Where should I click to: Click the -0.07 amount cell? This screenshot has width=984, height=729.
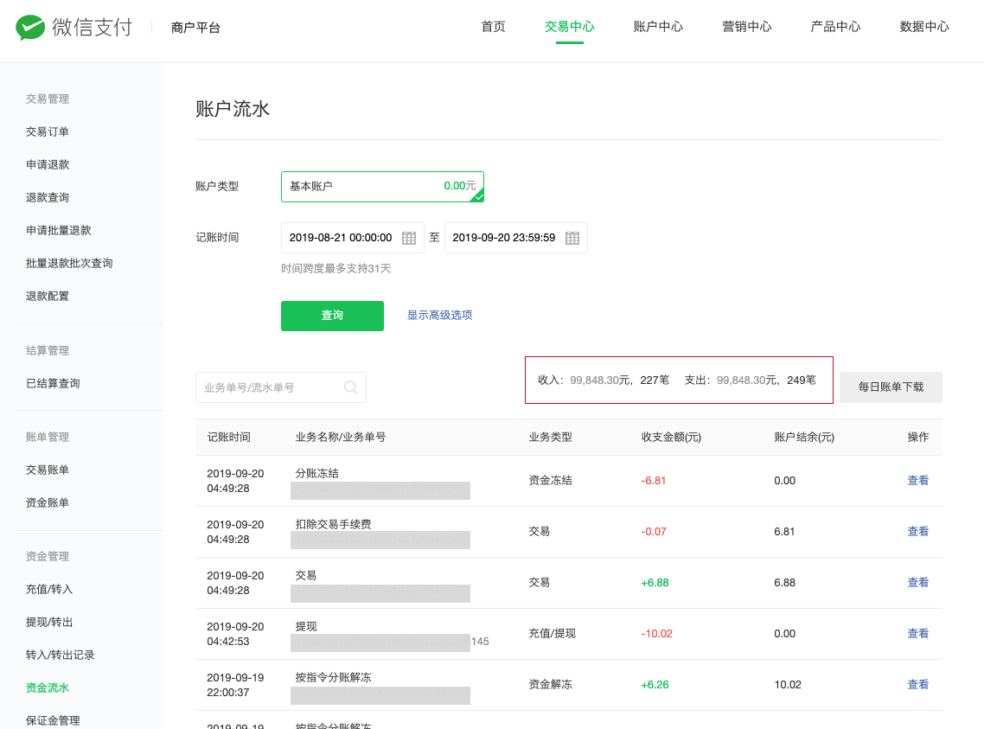[654, 531]
